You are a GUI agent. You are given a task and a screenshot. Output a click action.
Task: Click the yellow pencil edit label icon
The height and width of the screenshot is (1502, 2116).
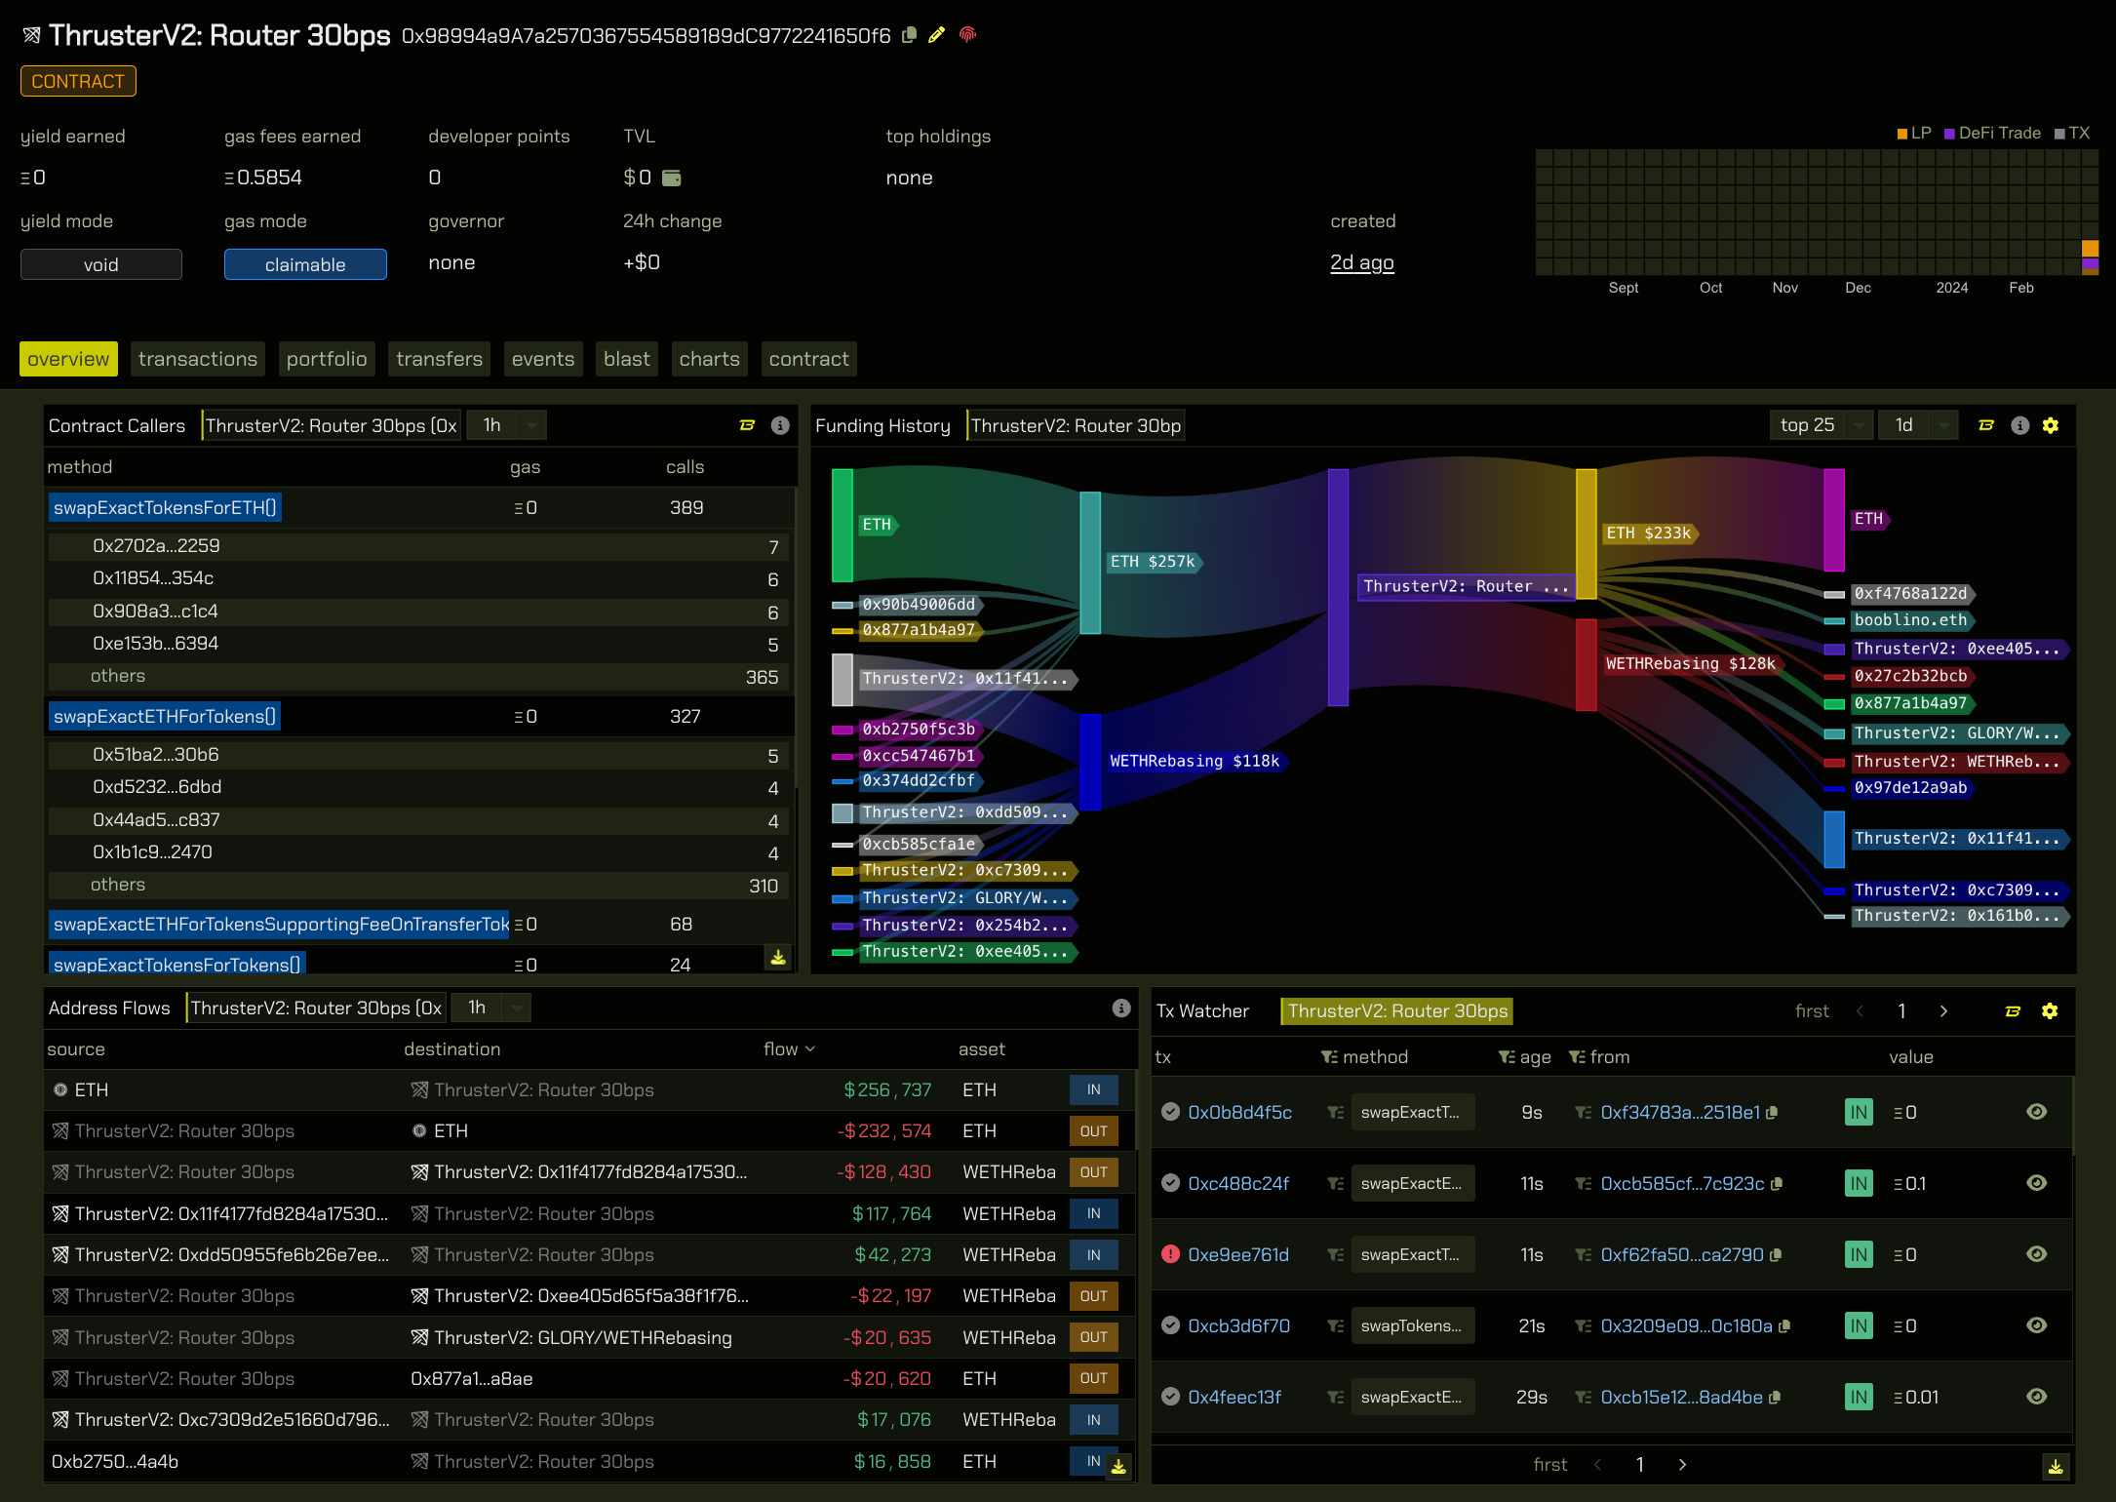click(x=936, y=35)
